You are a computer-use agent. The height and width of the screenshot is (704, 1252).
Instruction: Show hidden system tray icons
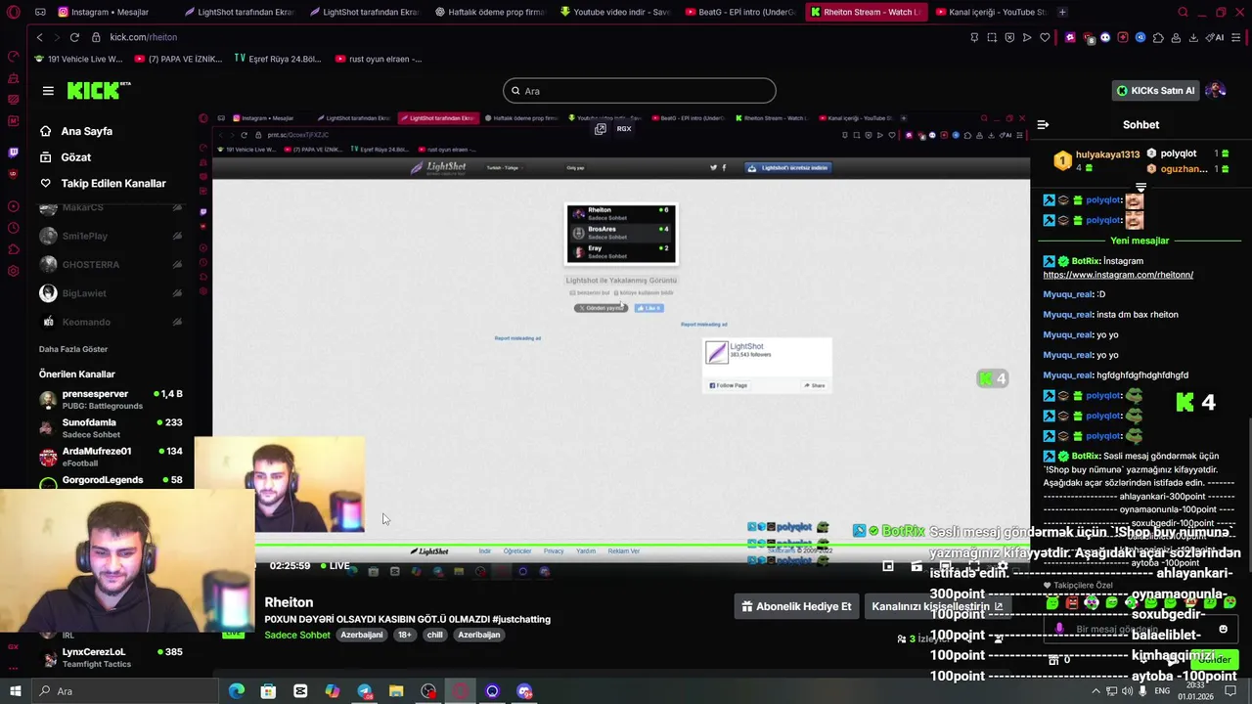1095,691
